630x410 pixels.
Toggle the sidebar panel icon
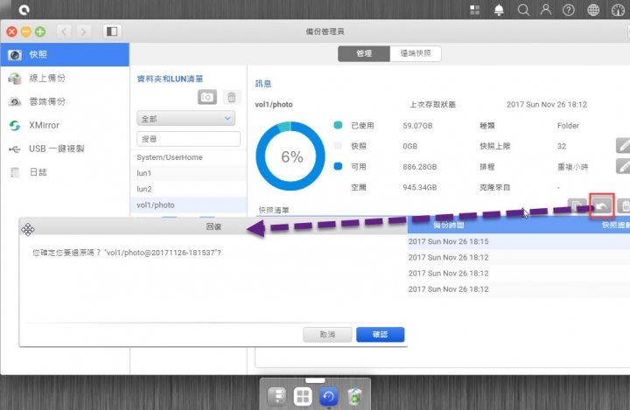click(x=112, y=31)
